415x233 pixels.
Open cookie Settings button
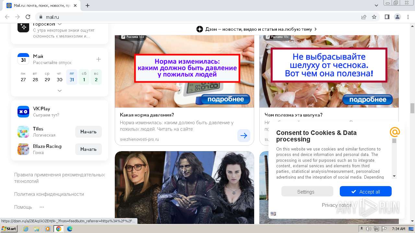click(307, 192)
